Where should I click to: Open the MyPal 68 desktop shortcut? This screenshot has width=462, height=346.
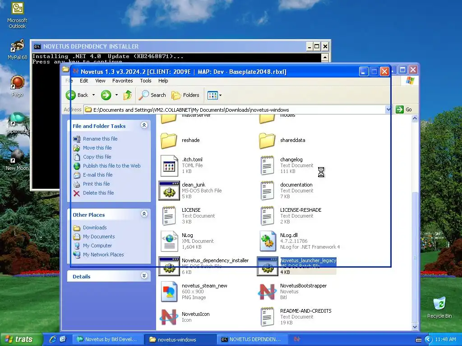coord(17,50)
